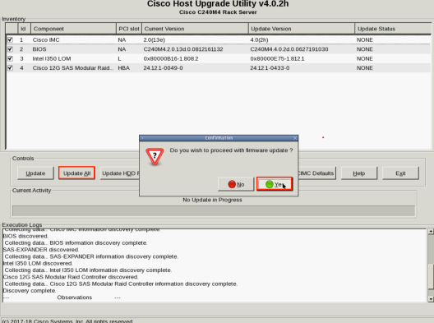Click the CIMC Defaults button

pos(317,173)
